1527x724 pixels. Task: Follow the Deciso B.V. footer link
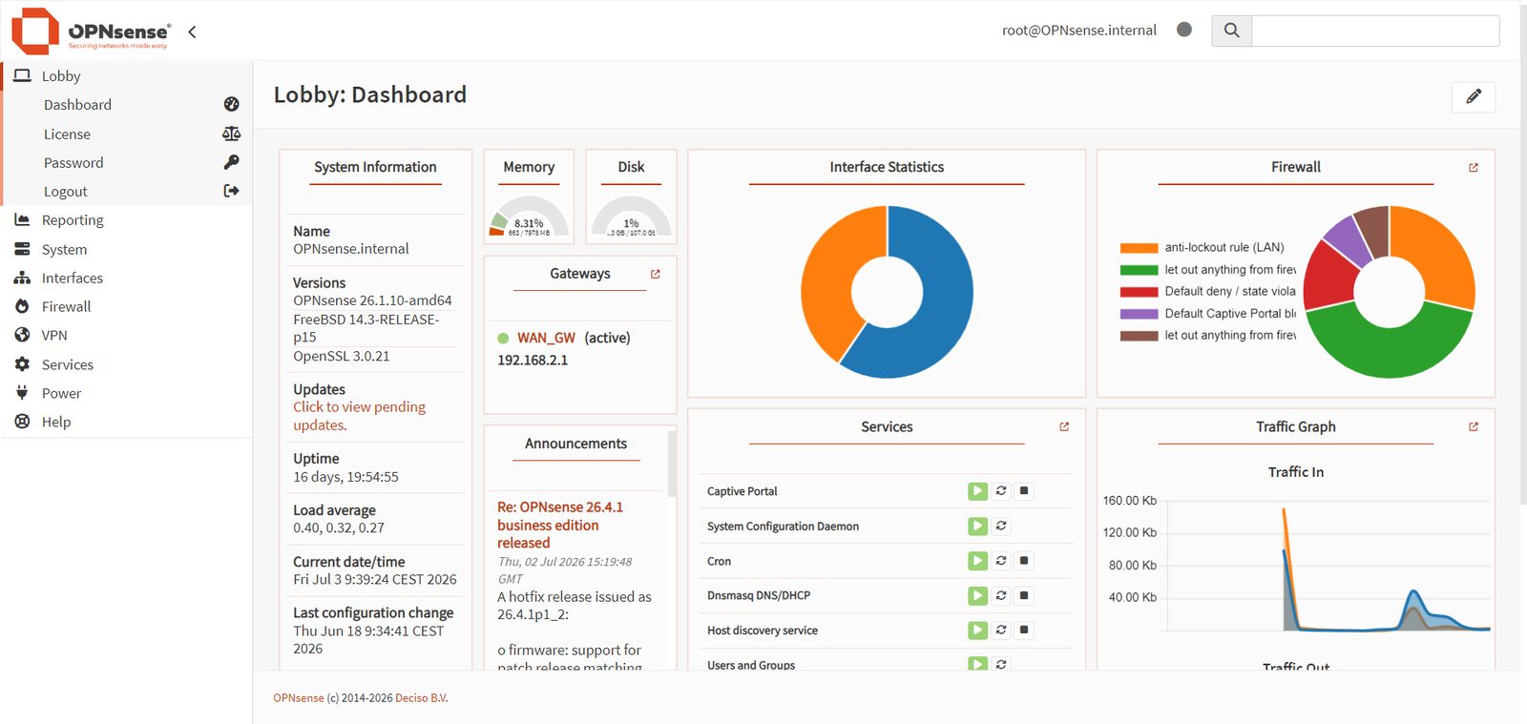[x=421, y=698]
